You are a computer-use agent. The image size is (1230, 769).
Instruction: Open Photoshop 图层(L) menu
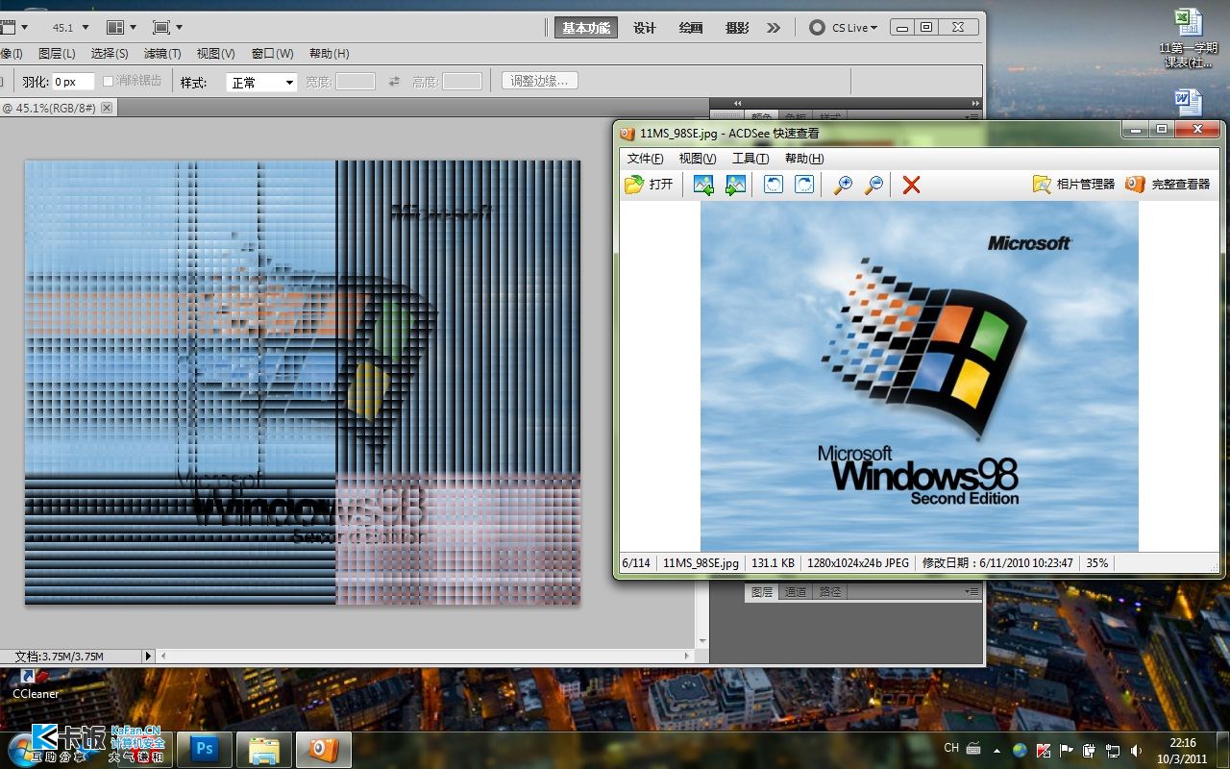tap(57, 54)
